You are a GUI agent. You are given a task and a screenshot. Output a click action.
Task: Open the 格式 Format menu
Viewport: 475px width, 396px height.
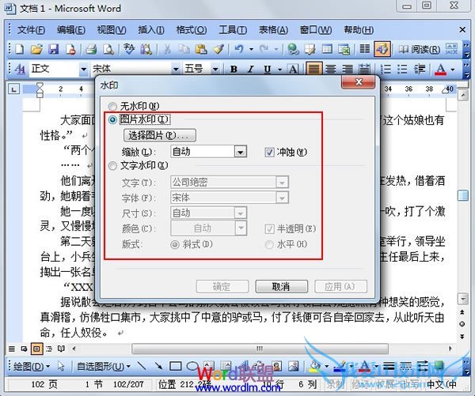click(192, 30)
